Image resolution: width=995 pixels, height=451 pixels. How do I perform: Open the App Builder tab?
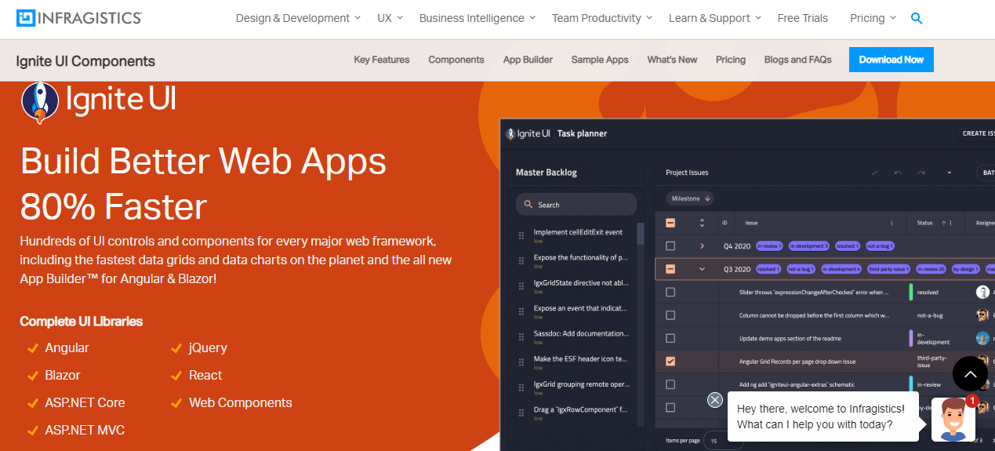pyautogui.click(x=528, y=60)
